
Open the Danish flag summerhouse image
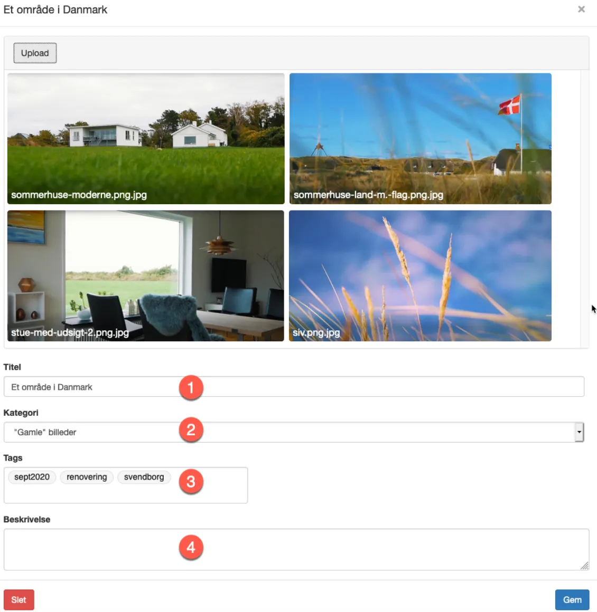(x=420, y=138)
